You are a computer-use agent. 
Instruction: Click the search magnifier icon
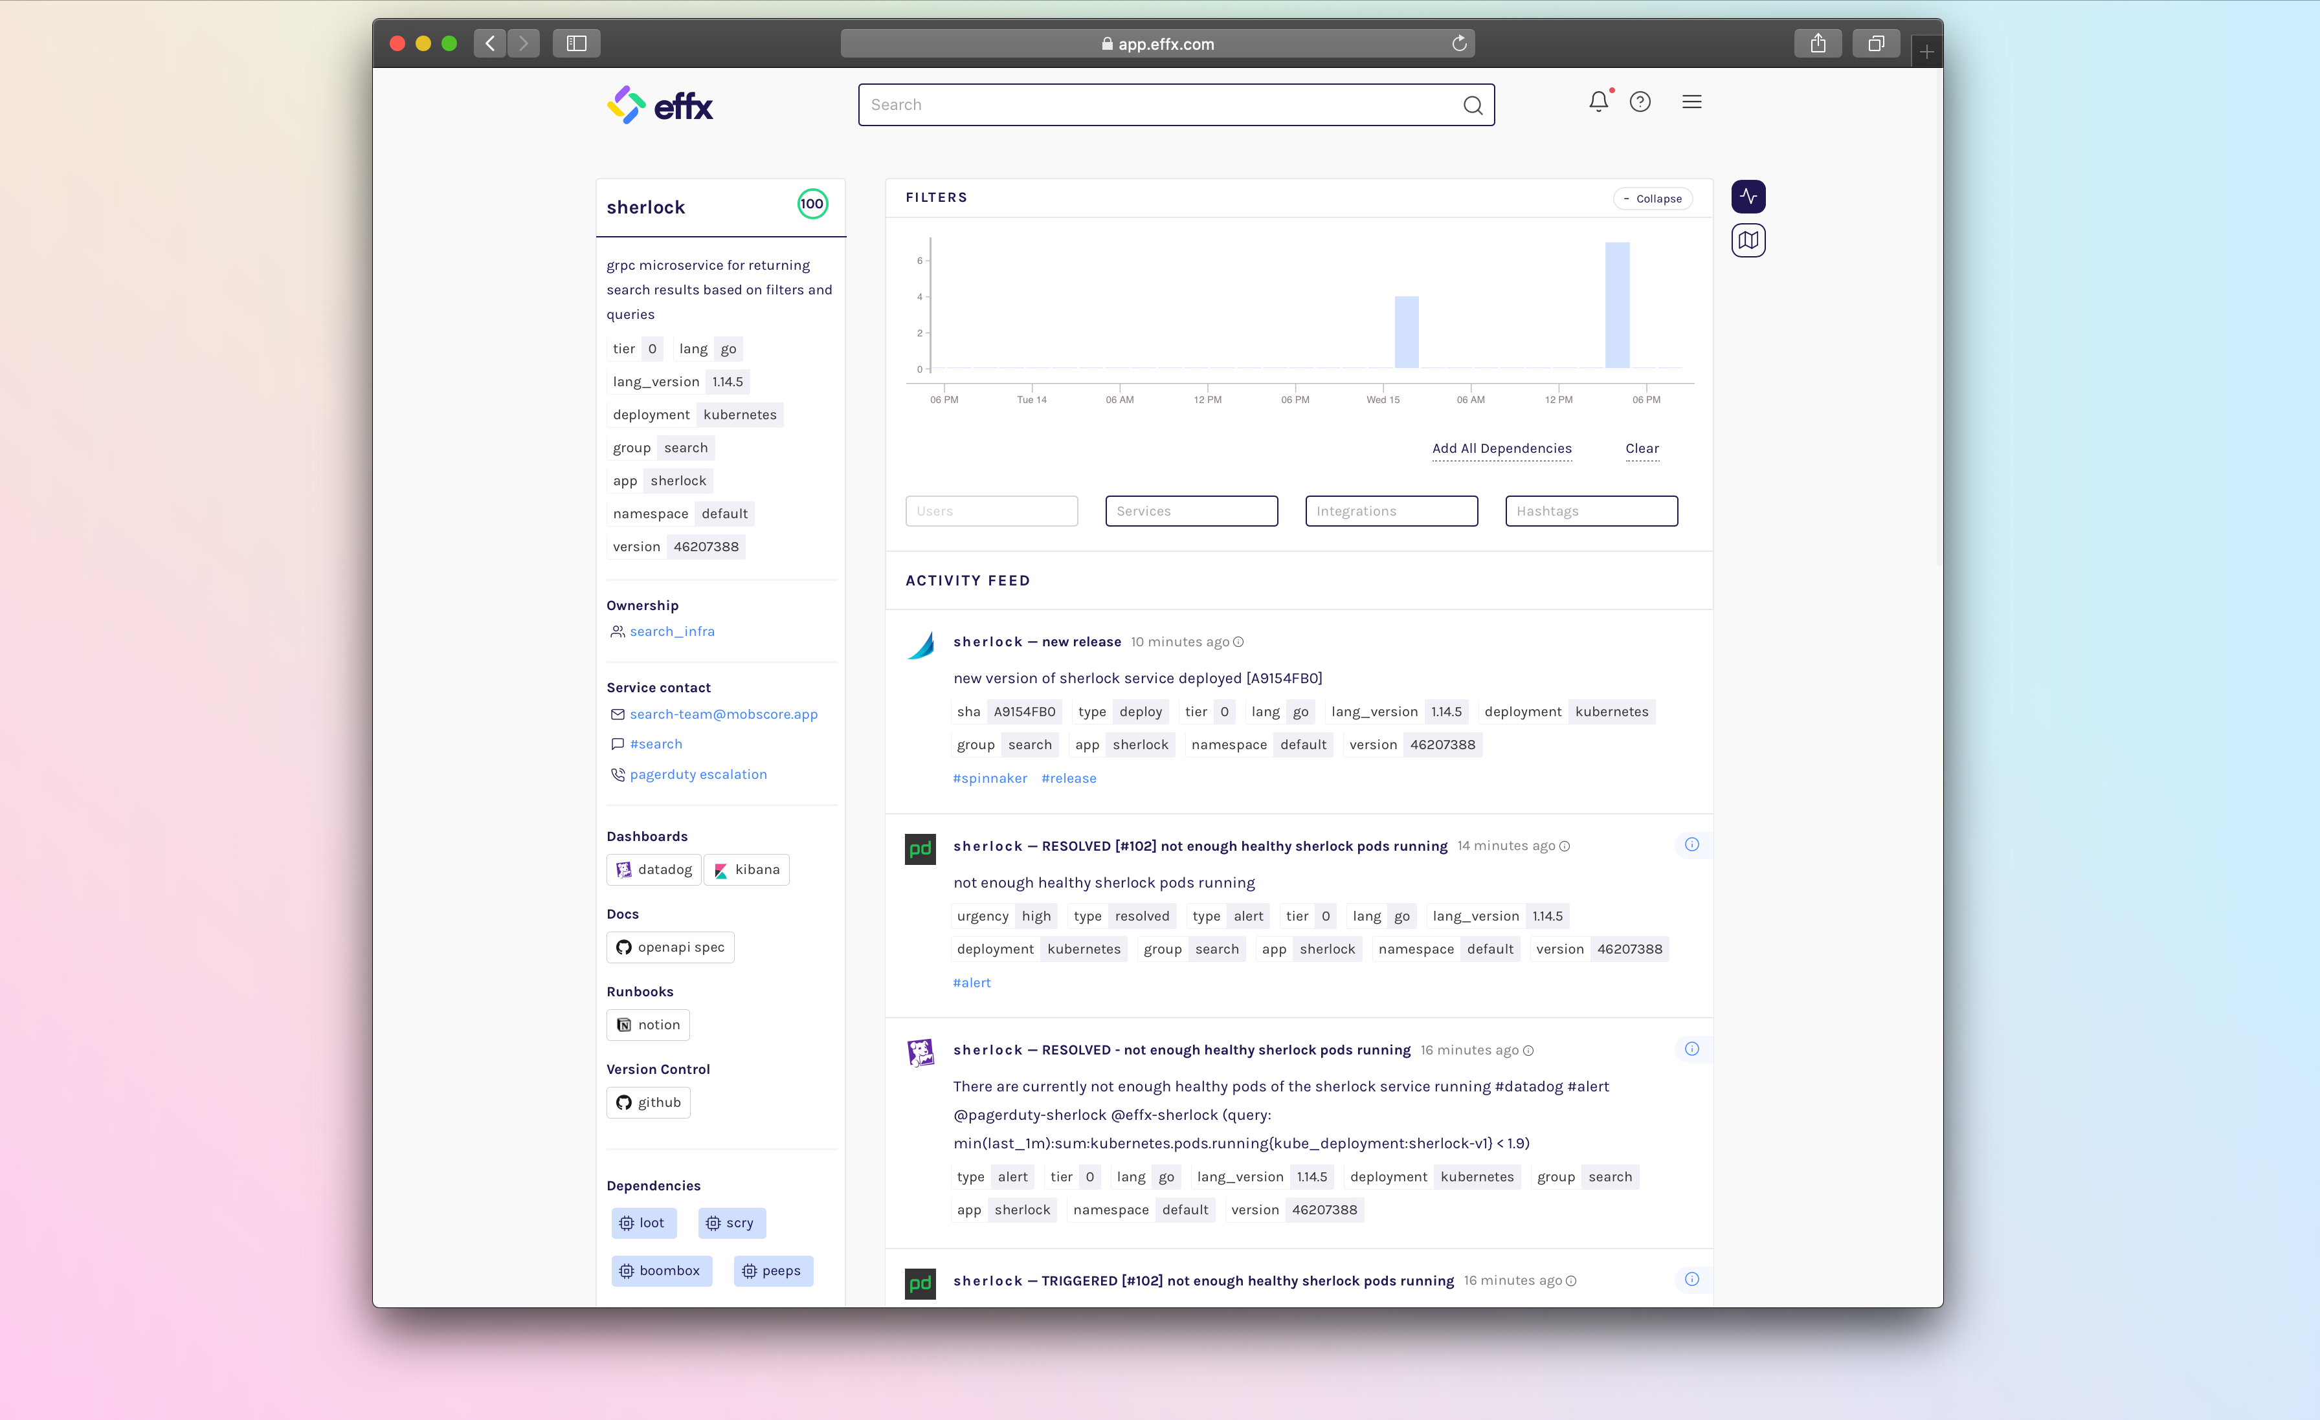coord(1473,105)
